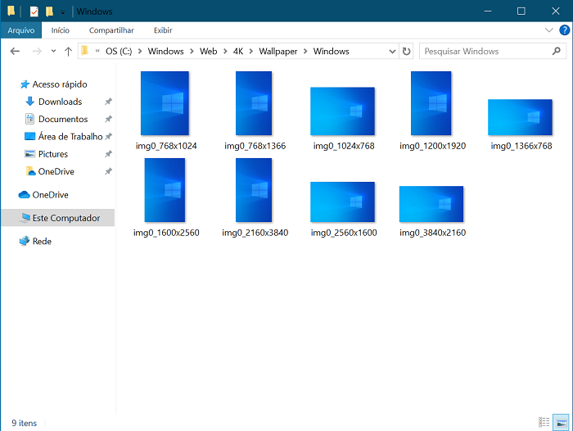Click the folder icon in title bar
573x431 pixels.
click(11, 11)
